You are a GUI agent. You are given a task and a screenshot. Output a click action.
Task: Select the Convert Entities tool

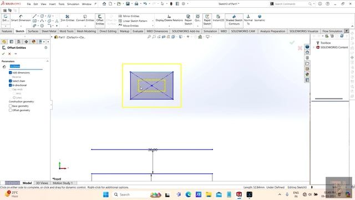tap(85, 18)
